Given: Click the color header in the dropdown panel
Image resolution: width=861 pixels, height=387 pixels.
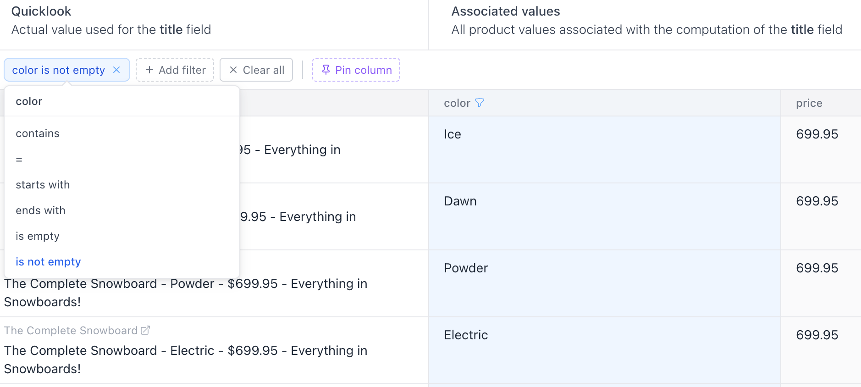Looking at the screenshot, I should point(29,101).
